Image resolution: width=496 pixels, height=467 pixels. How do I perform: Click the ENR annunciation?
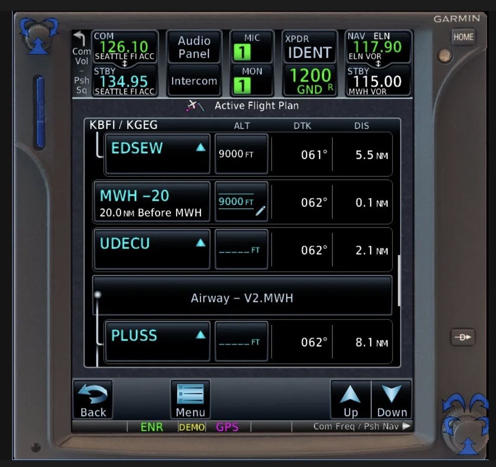point(152,427)
